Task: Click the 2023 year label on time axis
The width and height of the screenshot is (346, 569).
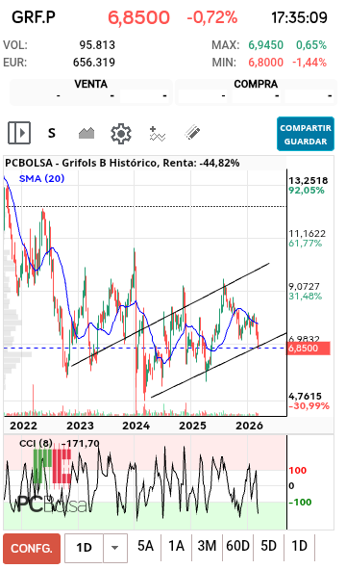Action: point(80,426)
